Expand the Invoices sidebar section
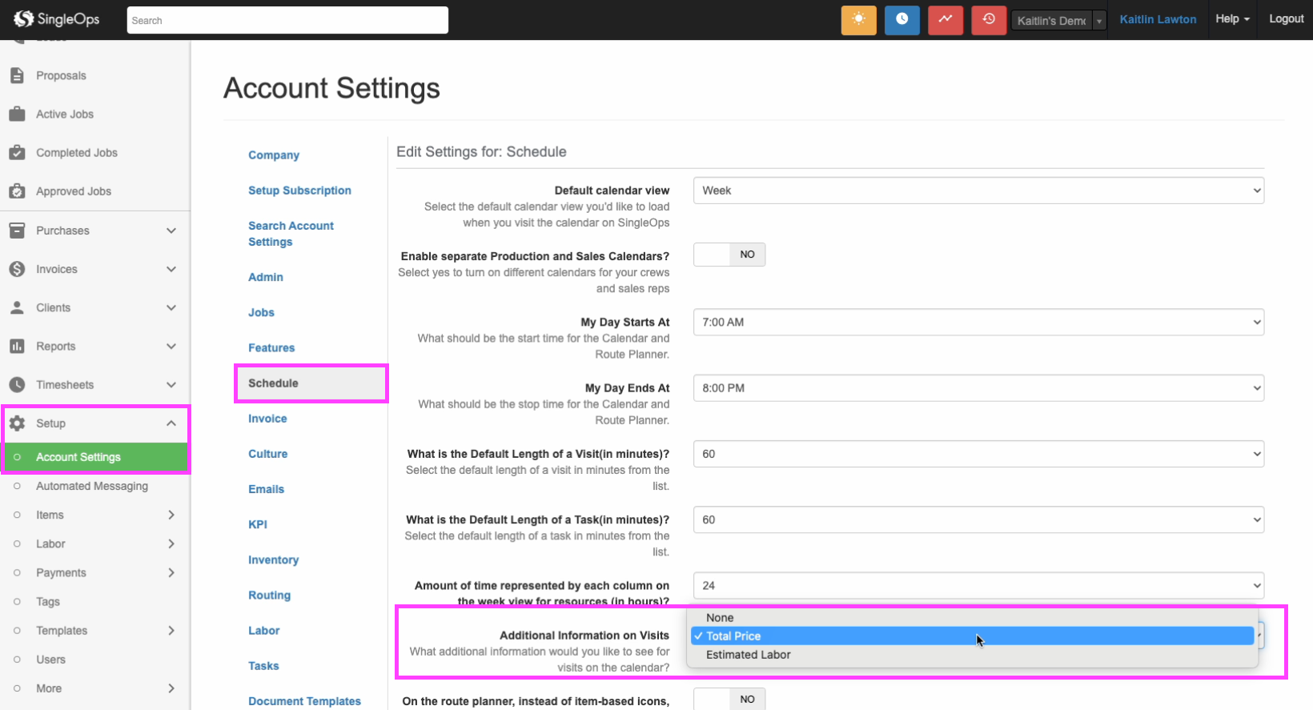Screen dimensions: 1313x710 pyautogui.click(x=171, y=270)
